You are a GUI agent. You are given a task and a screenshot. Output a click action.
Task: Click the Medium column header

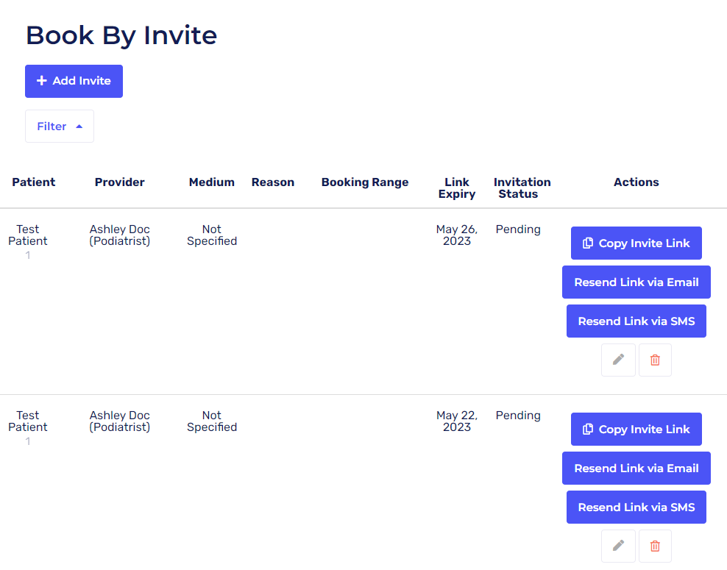pyautogui.click(x=212, y=182)
